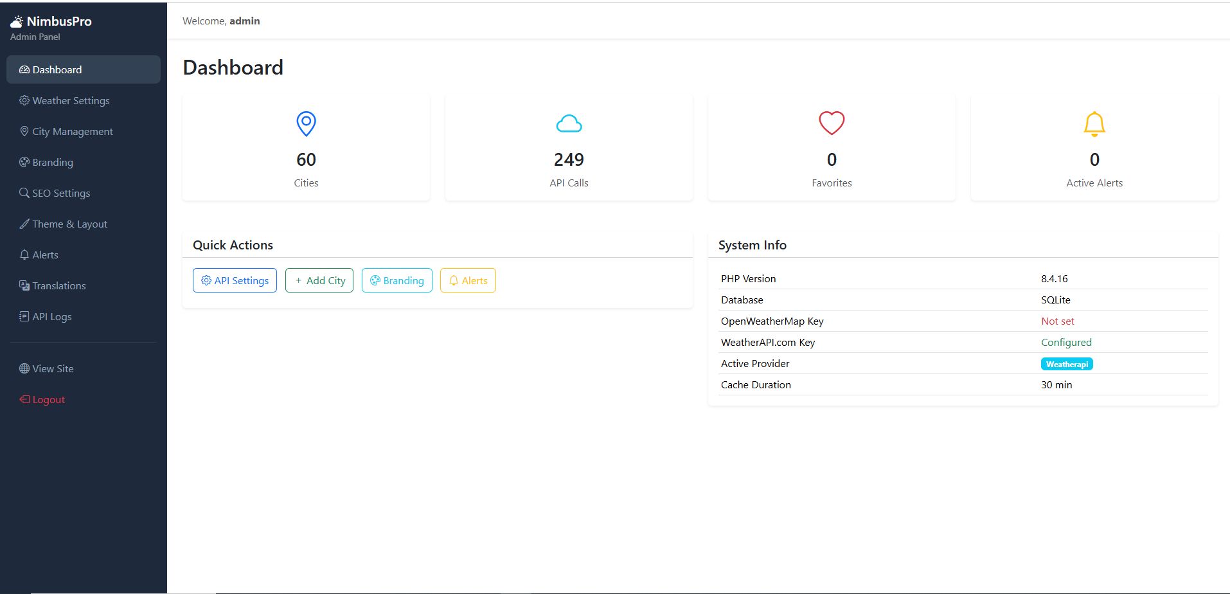Click the 249 API Calls stat card

pos(569,148)
